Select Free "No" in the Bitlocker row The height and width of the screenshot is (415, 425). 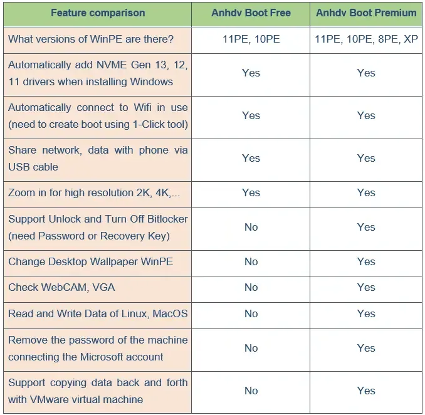pyautogui.click(x=251, y=228)
